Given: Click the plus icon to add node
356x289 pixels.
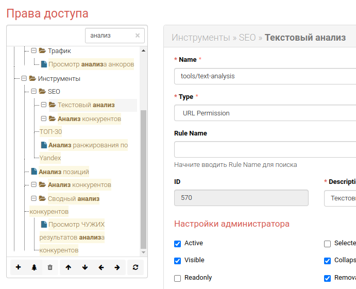Looking at the screenshot, I should pos(19,267).
